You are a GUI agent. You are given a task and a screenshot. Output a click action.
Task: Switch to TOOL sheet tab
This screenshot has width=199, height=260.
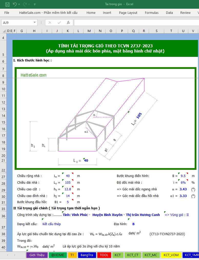104,255
